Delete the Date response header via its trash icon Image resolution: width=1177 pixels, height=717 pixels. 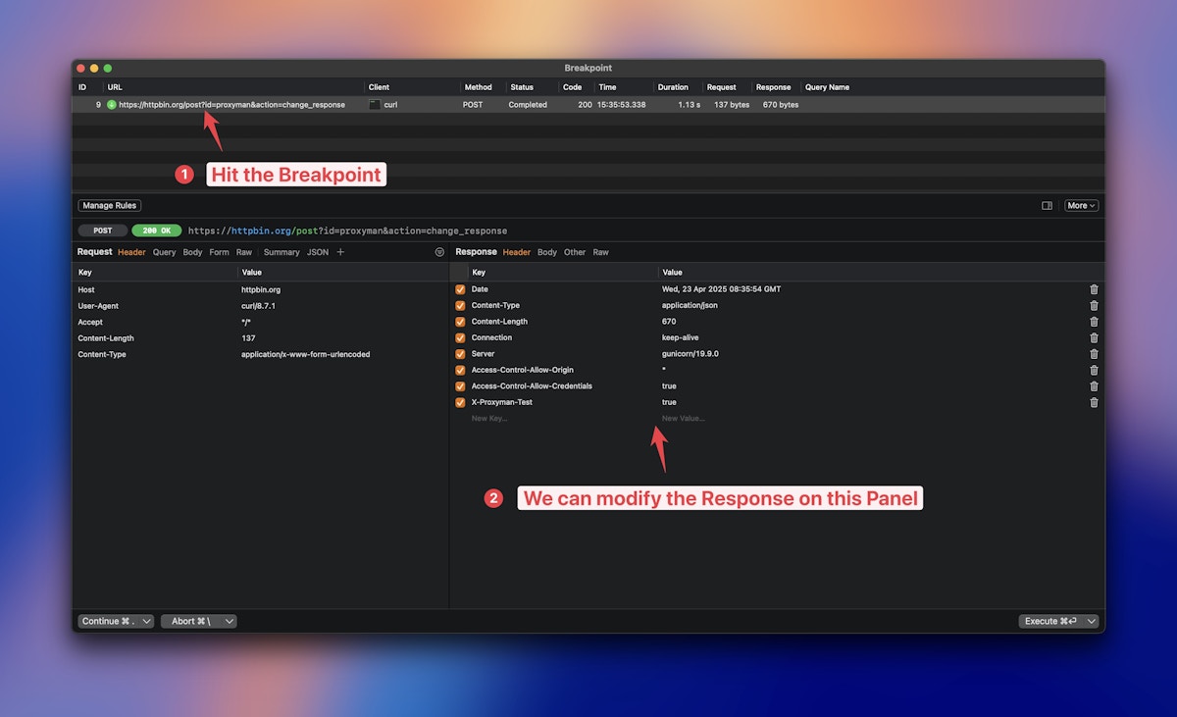(1094, 289)
